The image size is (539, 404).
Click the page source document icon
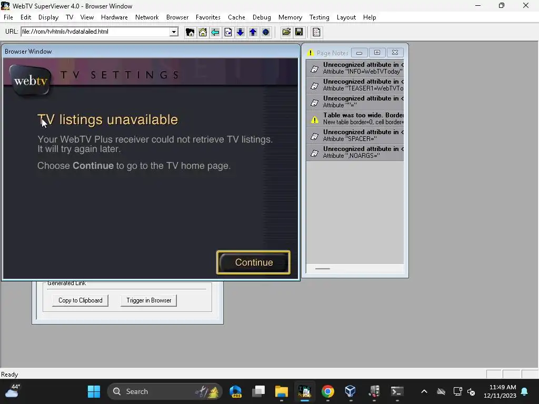316,32
